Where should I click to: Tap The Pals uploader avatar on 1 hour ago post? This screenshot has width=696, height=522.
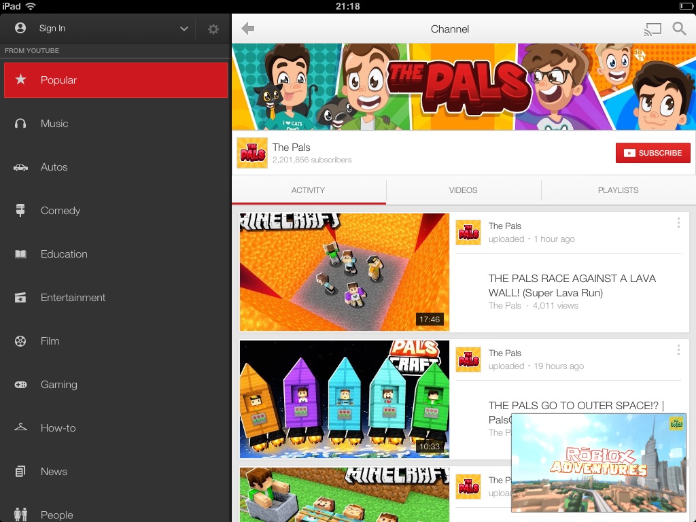[x=468, y=232]
